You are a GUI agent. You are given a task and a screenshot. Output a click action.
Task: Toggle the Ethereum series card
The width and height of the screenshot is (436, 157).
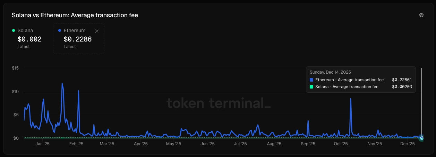click(x=79, y=38)
